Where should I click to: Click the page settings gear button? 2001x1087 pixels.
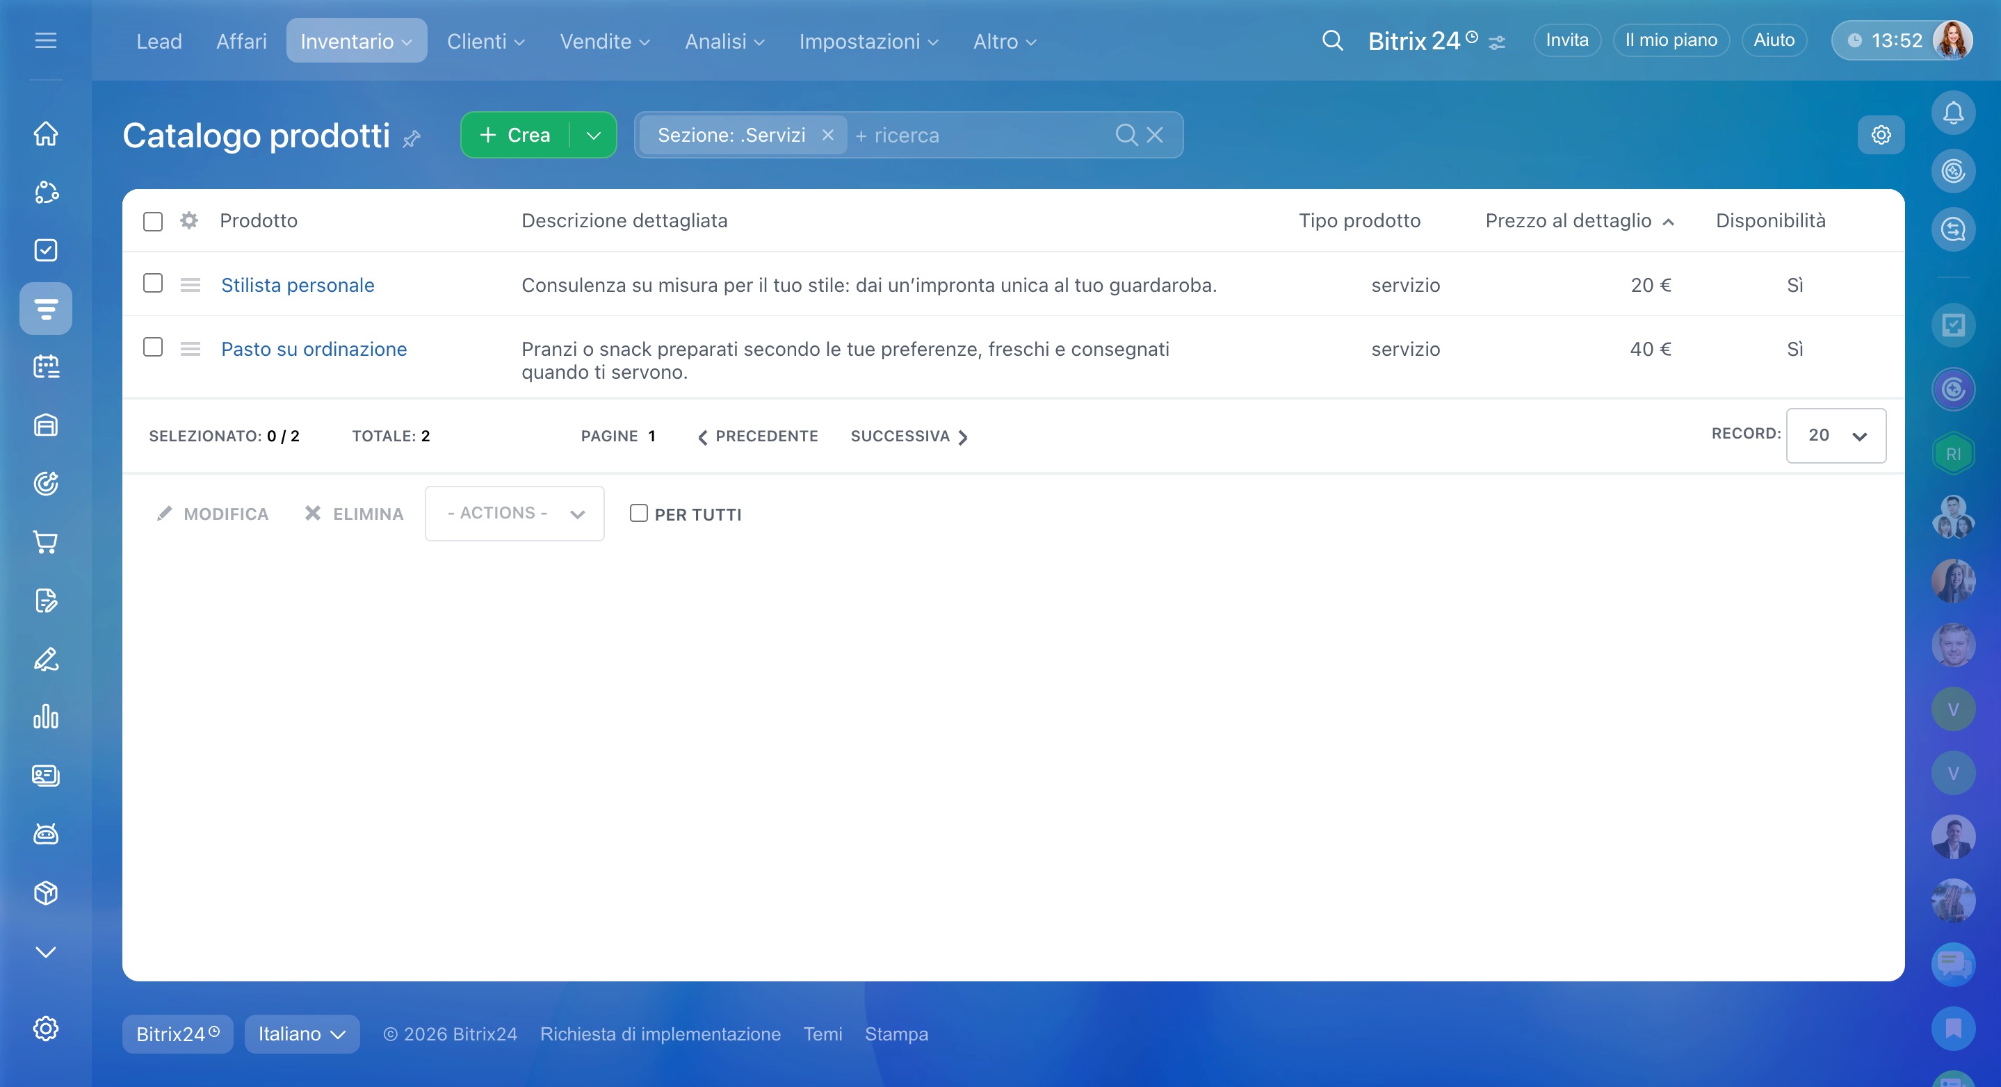click(x=1881, y=135)
